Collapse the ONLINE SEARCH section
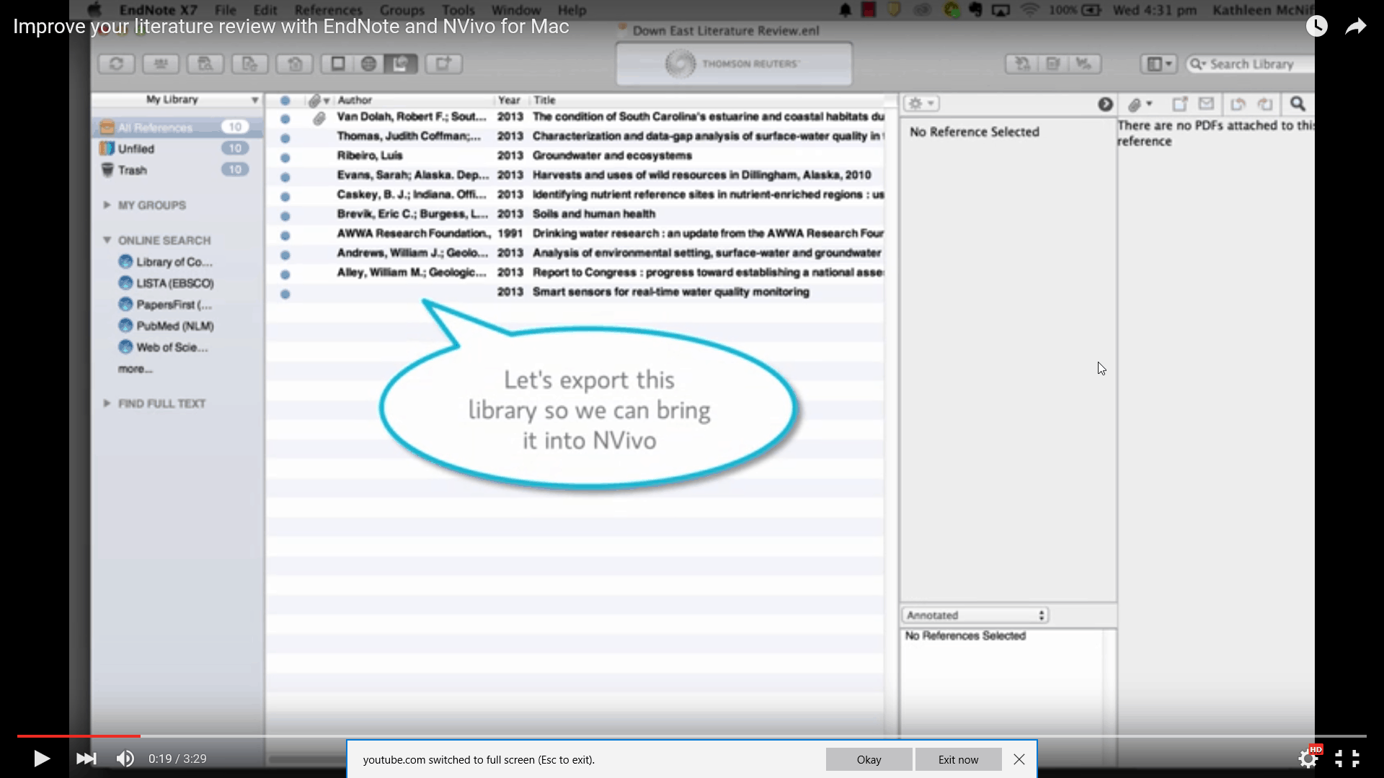 coord(107,240)
